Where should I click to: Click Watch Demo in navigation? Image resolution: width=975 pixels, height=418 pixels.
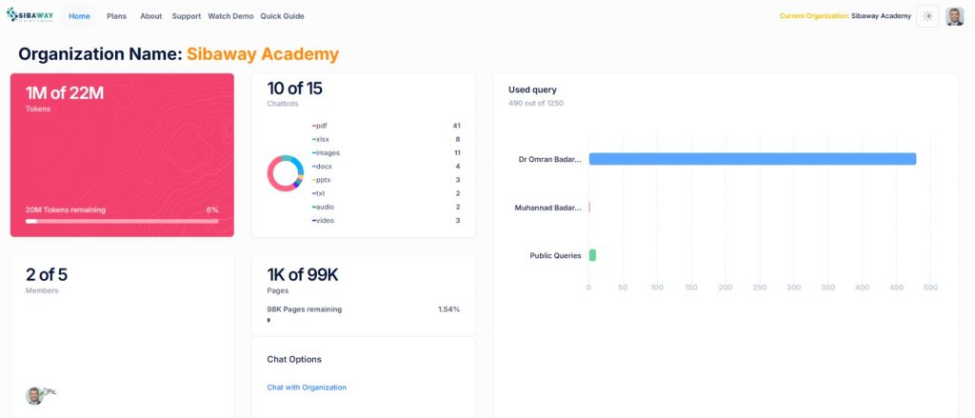[x=230, y=16]
